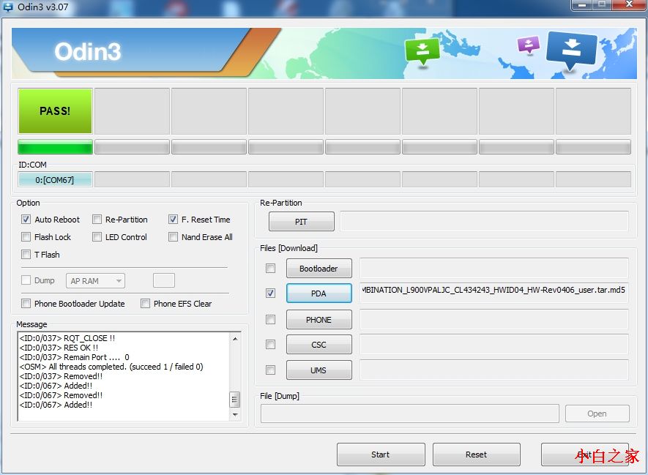Screen dimensions: 648x475
Task: Enable the T Flash checkbox
Action: click(26, 255)
